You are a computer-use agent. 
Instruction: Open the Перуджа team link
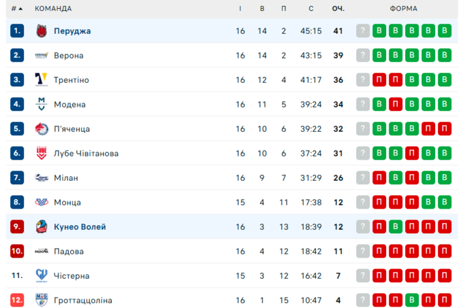tap(72, 31)
